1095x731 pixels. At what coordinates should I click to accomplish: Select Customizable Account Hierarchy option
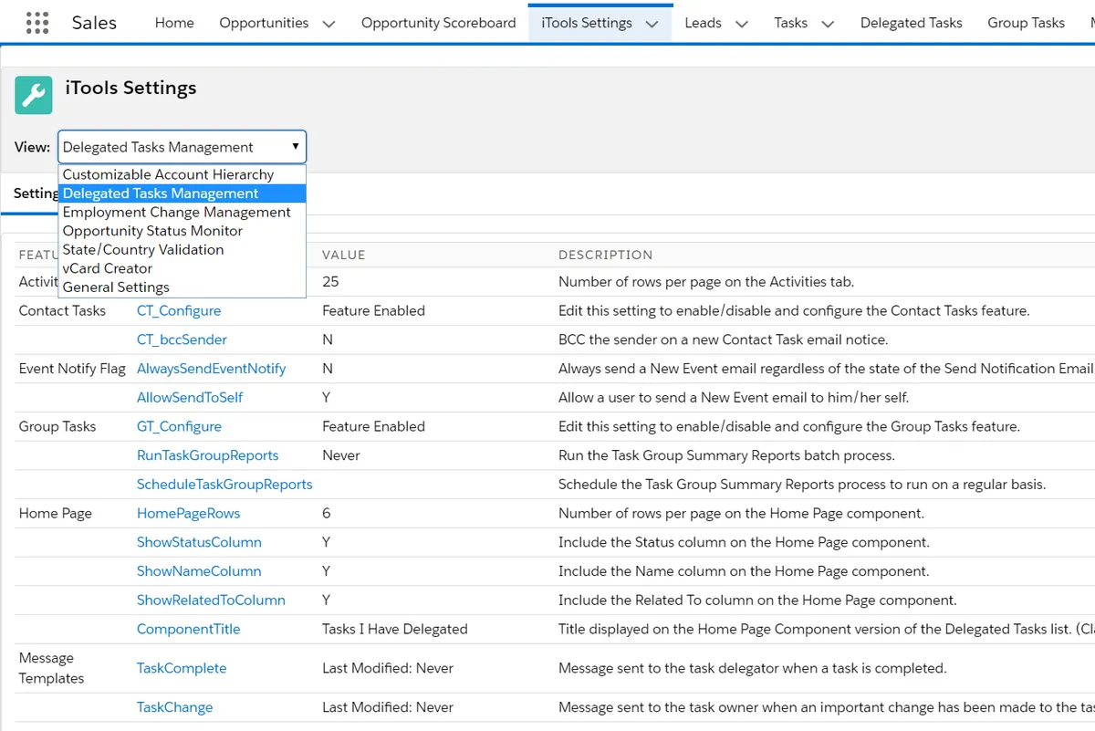[x=182, y=174]
